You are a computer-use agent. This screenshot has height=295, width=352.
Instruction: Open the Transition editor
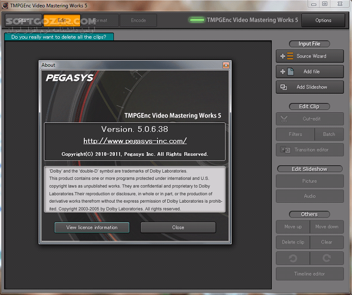[309, 150]
